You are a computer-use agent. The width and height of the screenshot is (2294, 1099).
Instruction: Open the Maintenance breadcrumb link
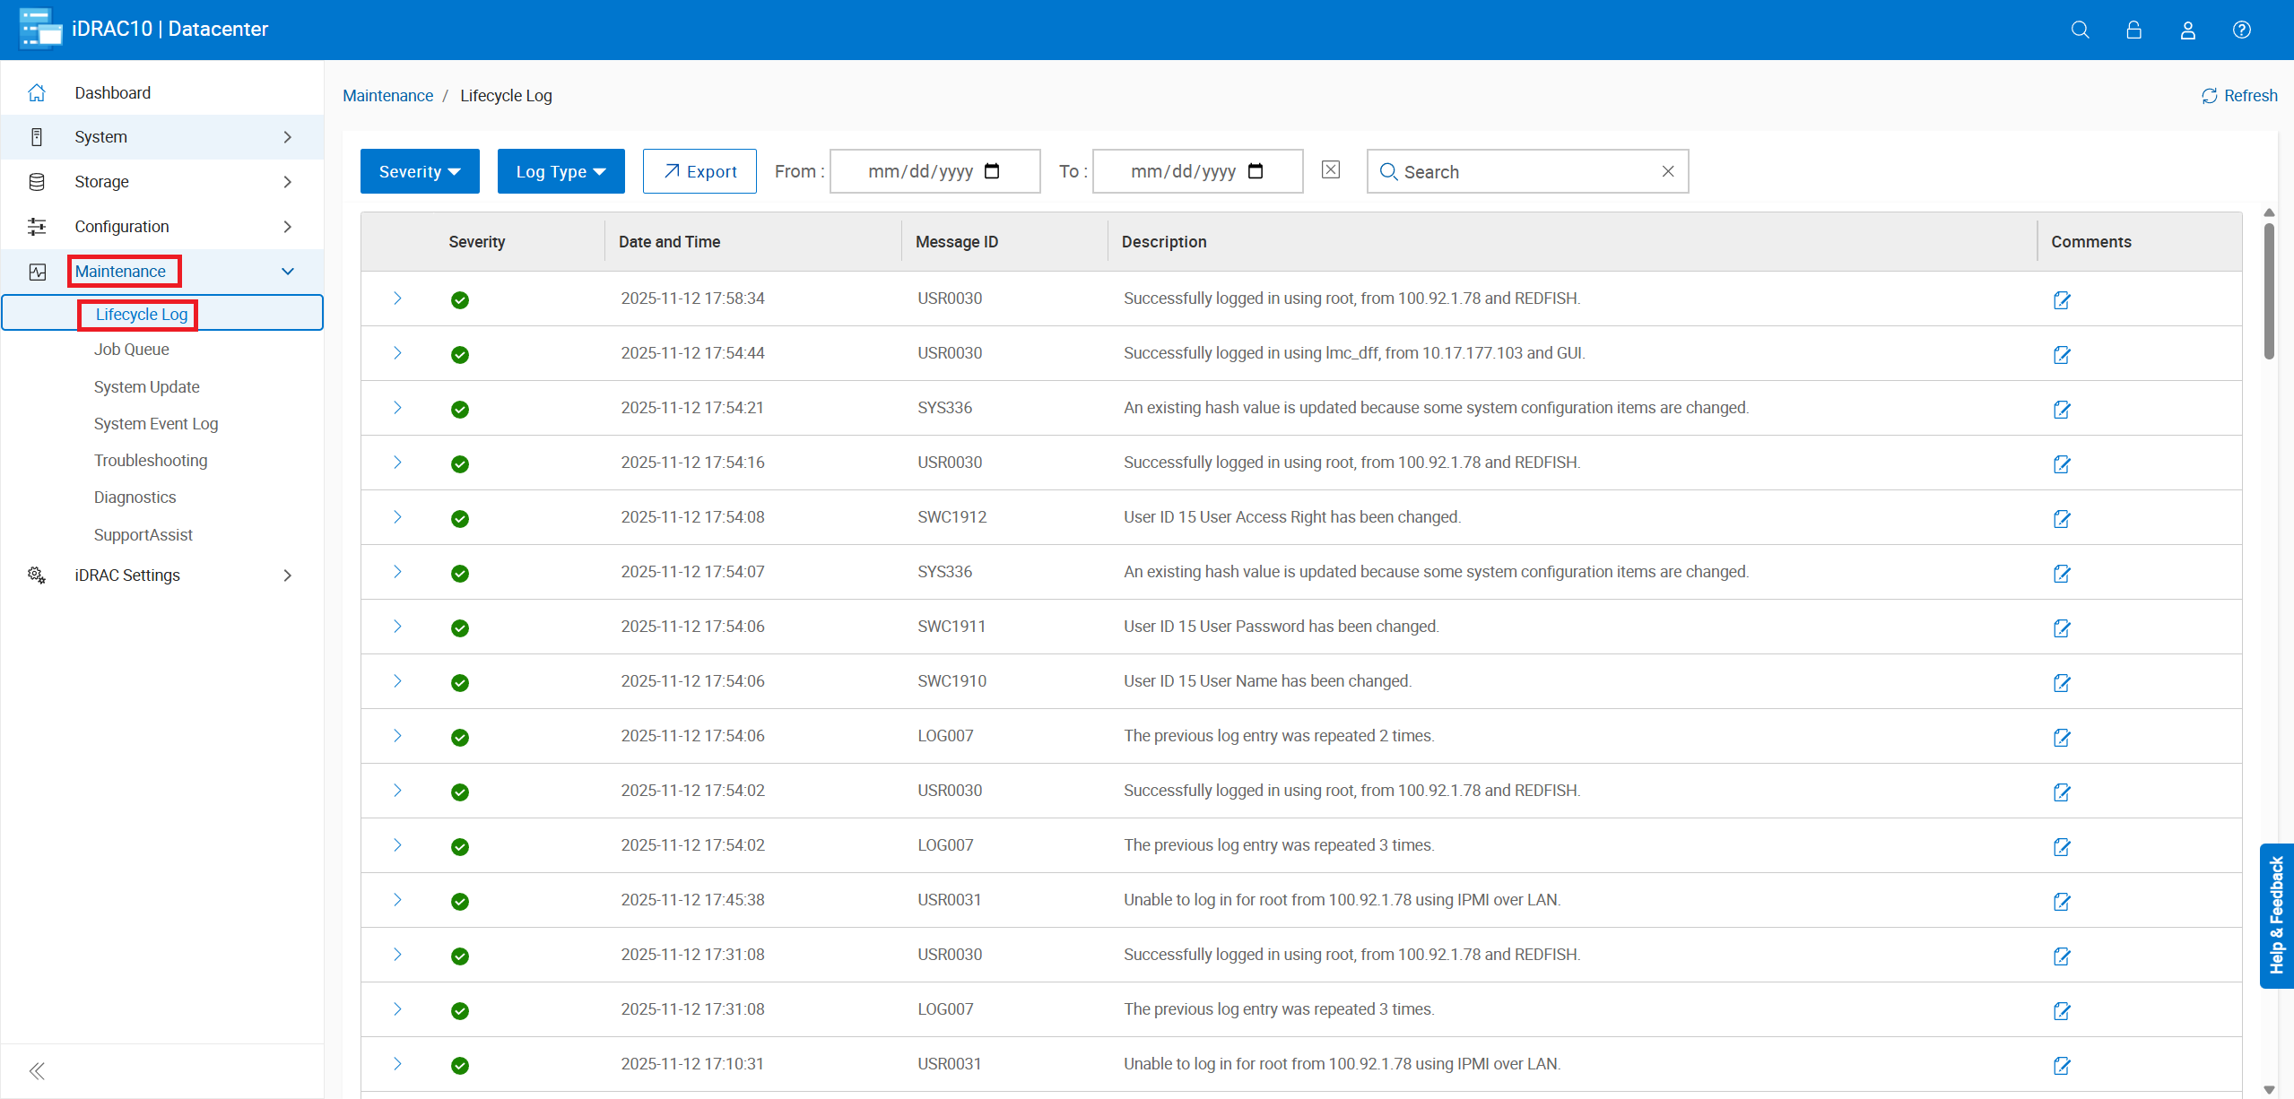(387, 95)
